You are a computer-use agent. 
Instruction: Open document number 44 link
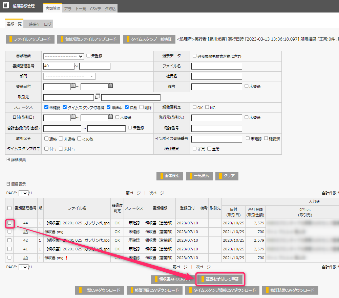coord(25,223)
